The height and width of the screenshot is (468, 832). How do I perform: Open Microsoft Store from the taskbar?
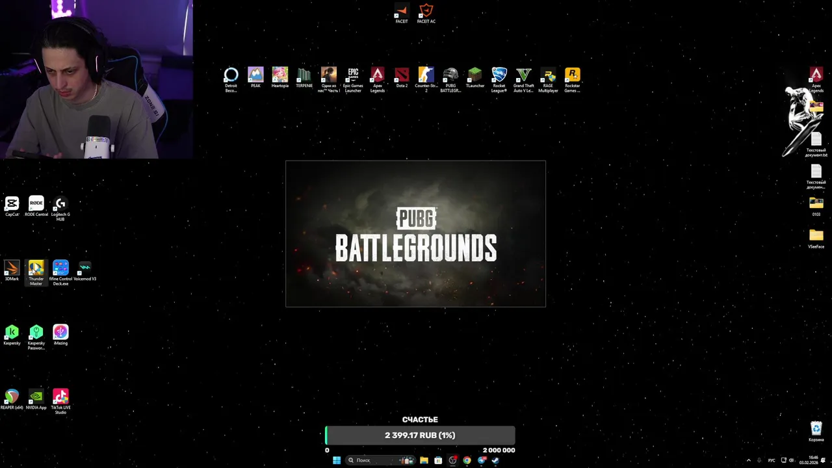[438, 460]
